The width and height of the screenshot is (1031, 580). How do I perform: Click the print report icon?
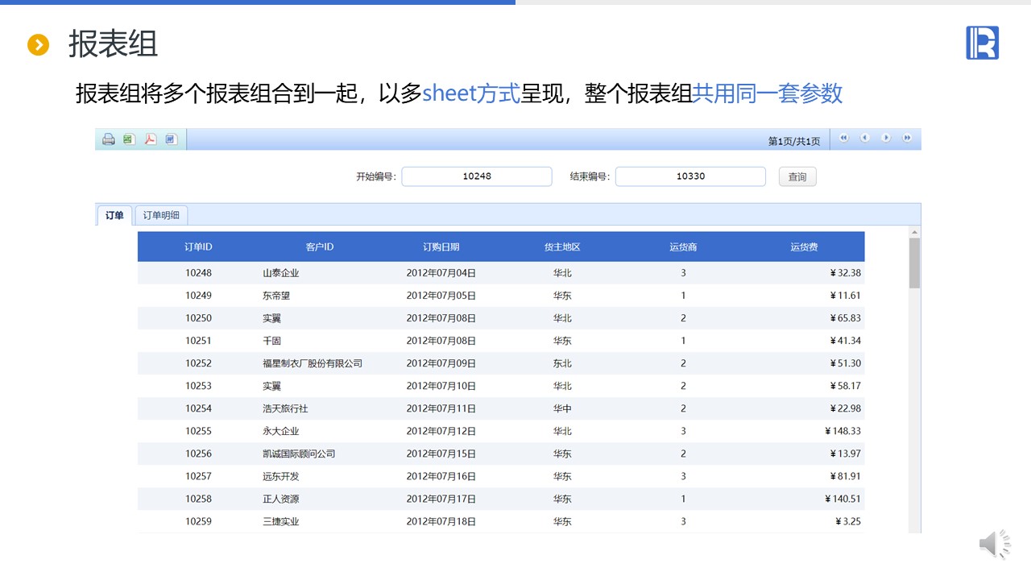coord(109,139)
